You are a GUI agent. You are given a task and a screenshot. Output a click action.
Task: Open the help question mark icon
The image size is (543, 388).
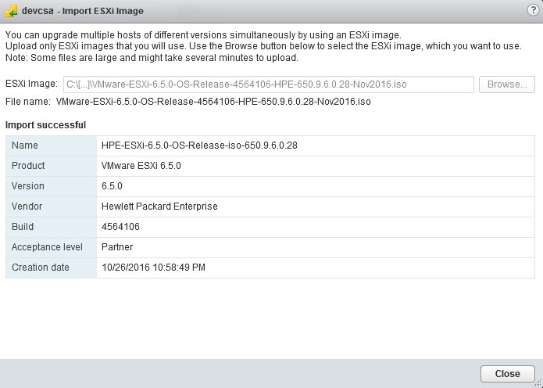tap(533, 9)
